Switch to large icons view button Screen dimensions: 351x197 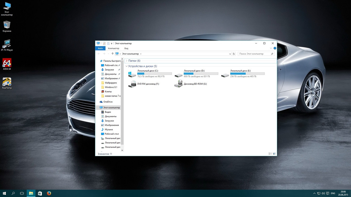(x=274, y=154)
